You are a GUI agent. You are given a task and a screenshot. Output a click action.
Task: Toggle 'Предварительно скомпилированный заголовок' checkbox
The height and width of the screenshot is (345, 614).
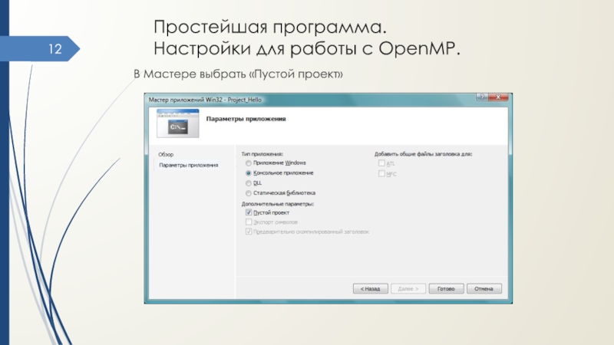click(x=248, y=231)
